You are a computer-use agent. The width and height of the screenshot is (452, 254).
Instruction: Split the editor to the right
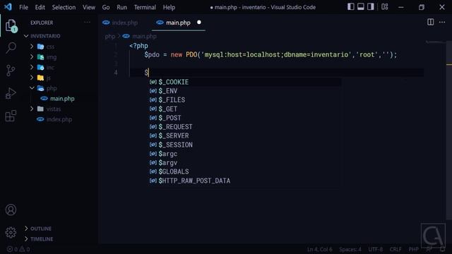pyautogui.click(x=430, y=22)
